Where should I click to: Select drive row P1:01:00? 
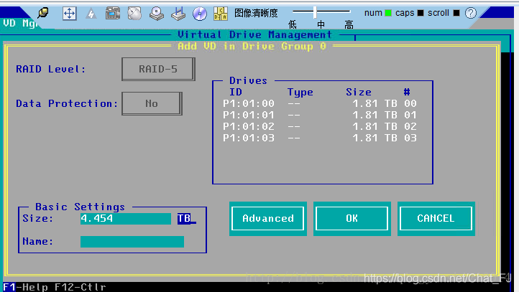(x=320, y=103)
